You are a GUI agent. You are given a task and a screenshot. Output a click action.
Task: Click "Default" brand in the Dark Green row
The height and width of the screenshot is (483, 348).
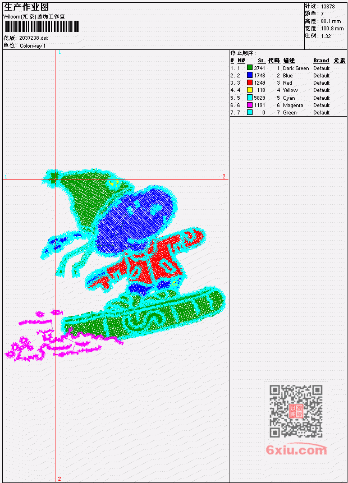[x=322, y=68]
